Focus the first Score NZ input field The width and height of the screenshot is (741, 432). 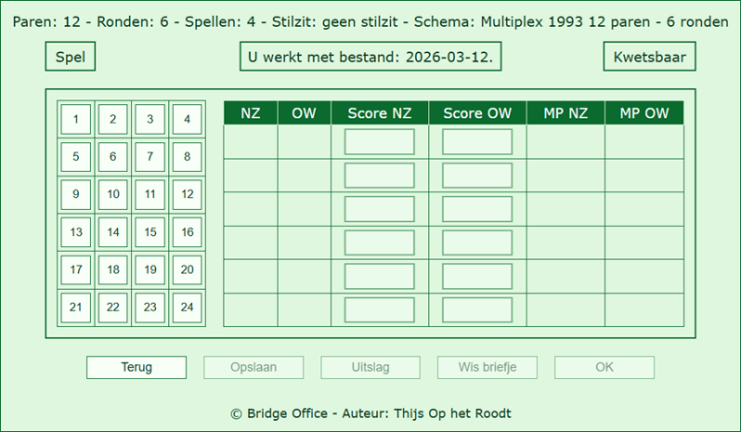coord(380,142)
